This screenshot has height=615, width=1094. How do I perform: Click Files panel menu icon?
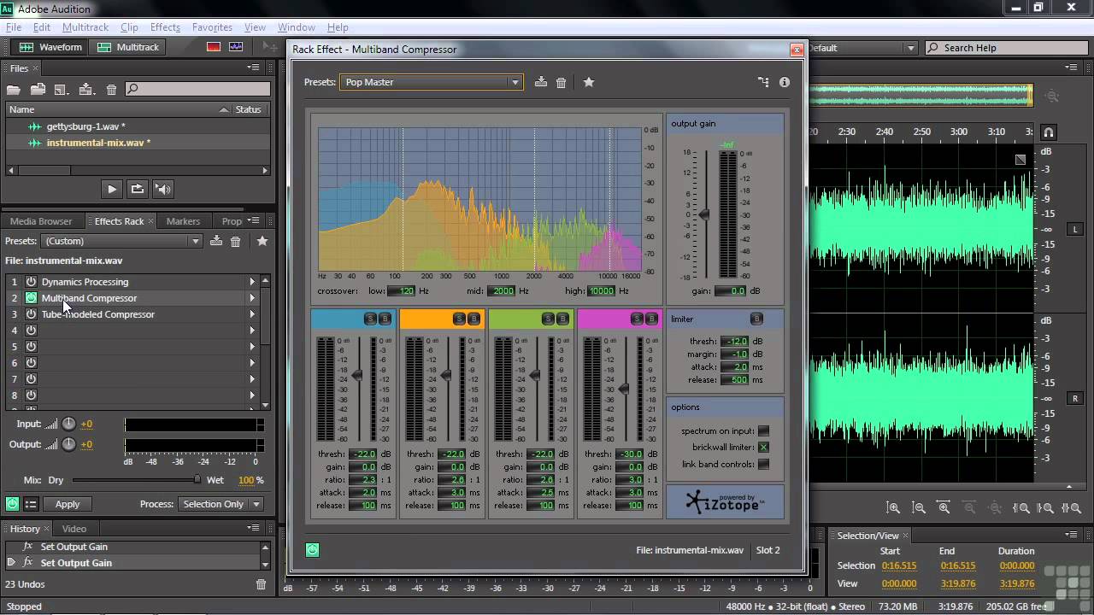click(253, 67)
